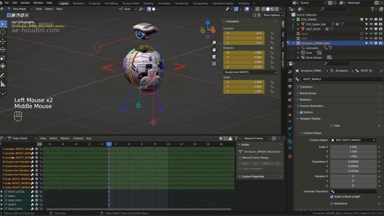Open Quaternion (WXYZ) rotation mode dropdown

tap(250, 72)
